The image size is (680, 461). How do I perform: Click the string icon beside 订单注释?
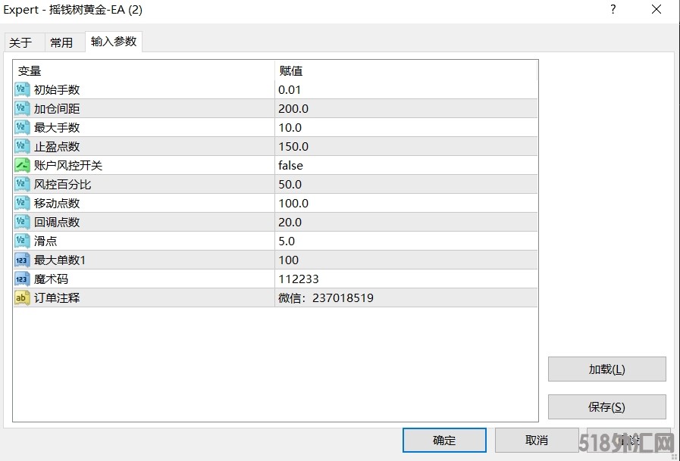point(22,297)
